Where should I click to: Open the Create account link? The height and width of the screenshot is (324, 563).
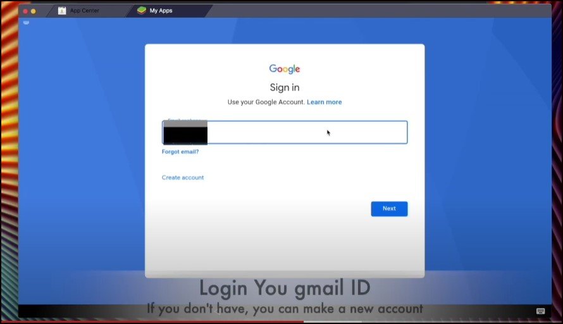[183, 177]
